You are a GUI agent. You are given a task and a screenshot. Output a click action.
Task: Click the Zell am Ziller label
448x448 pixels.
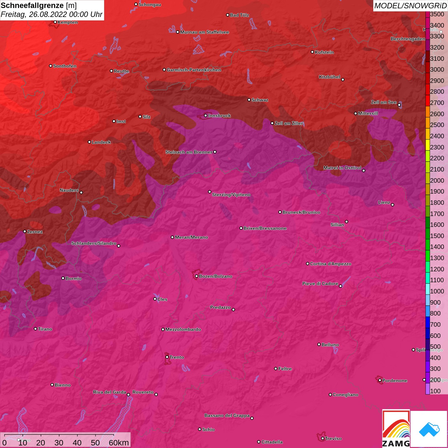pos(289,123)
